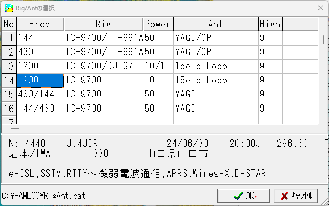Click the Rig column header
The height and width of the screenshot is (206, 329).
click(104, 24)
